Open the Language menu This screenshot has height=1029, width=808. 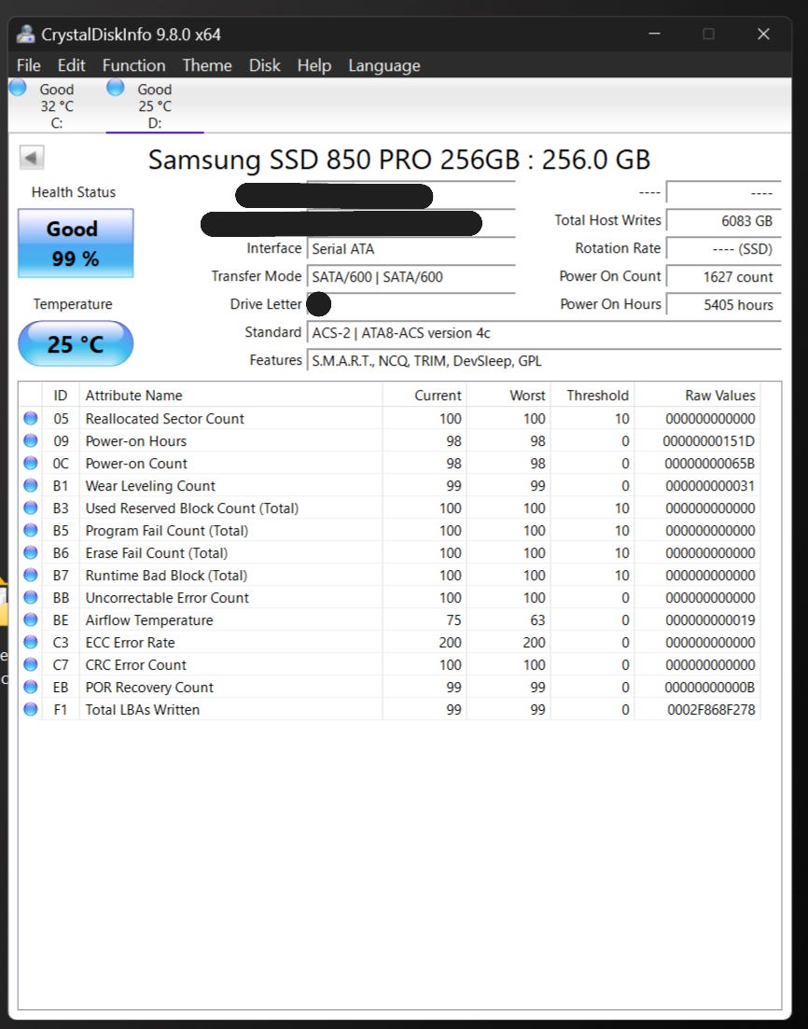tap(384, 65)
